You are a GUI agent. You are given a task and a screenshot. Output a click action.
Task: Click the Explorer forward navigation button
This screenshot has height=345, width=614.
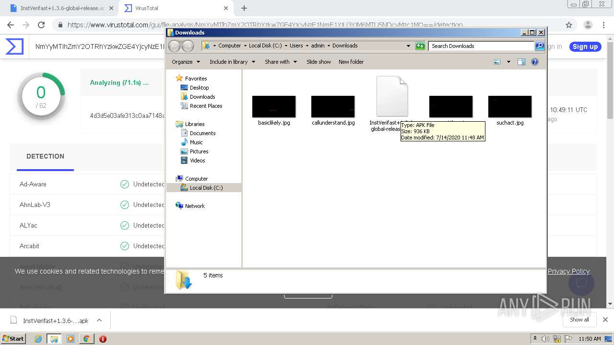point(188,46)
